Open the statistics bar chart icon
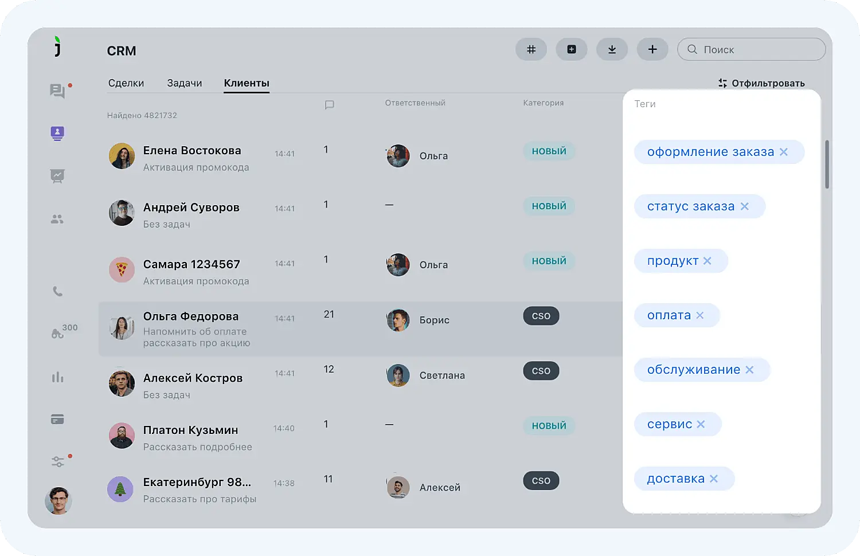This screenshot has width=860, height=556. [x=57, y=377]
